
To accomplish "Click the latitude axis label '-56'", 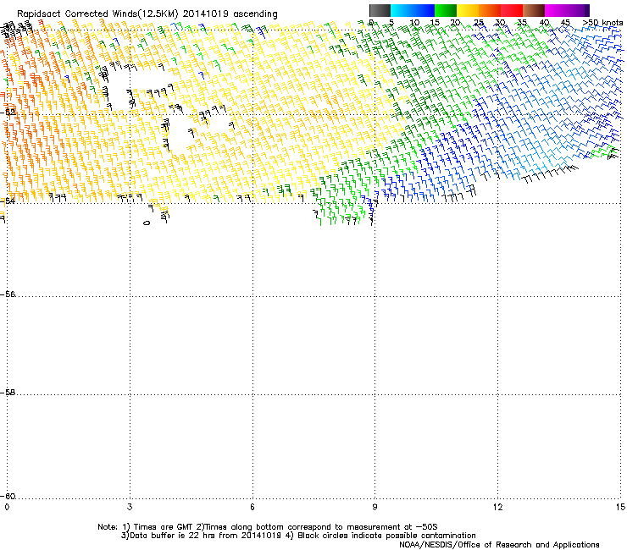I will coord(8,294).
